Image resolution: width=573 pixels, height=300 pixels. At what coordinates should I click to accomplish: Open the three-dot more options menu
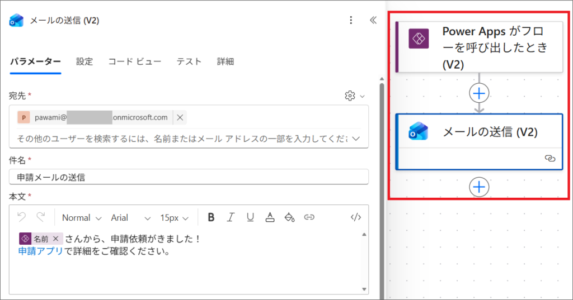pos(351,20)
